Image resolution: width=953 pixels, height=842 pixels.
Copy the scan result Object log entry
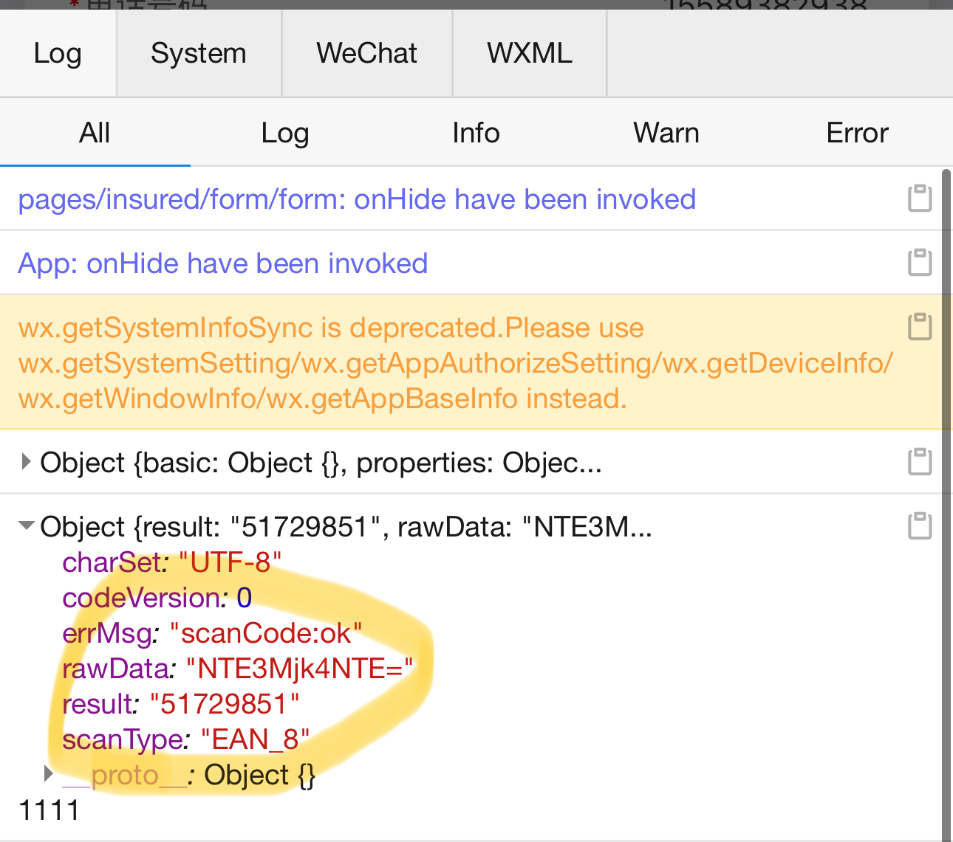[x=920, y=526]
